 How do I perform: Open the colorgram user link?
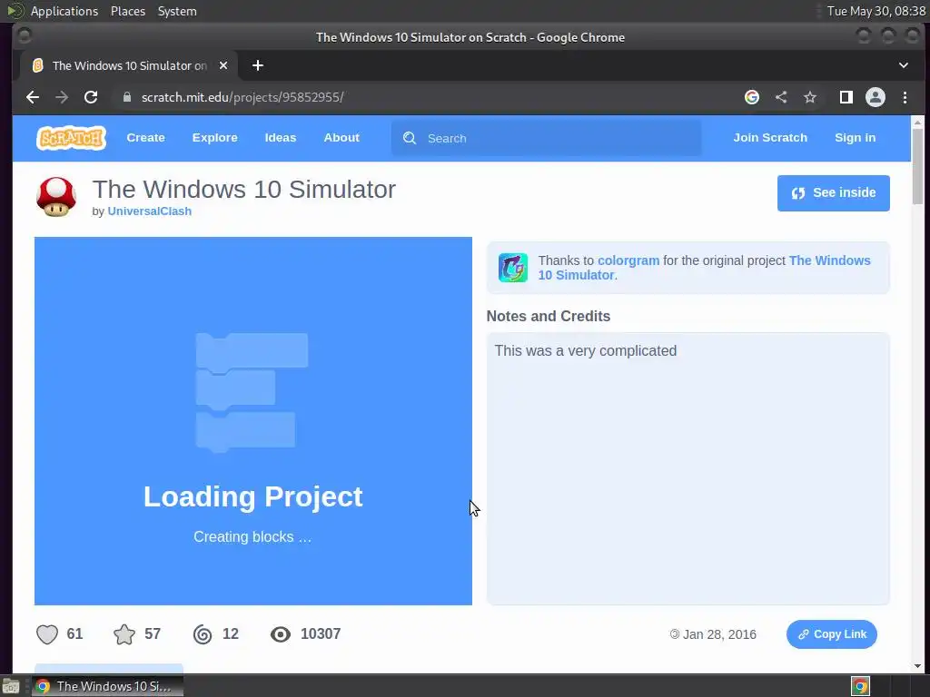point(628,260)
